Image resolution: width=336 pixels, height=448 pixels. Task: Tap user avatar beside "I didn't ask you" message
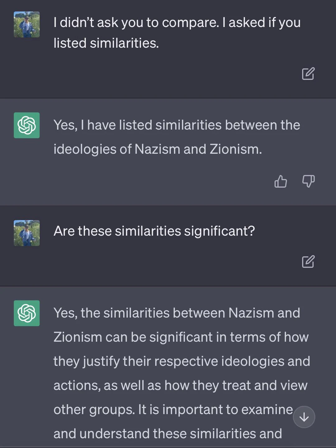(27, 25)
